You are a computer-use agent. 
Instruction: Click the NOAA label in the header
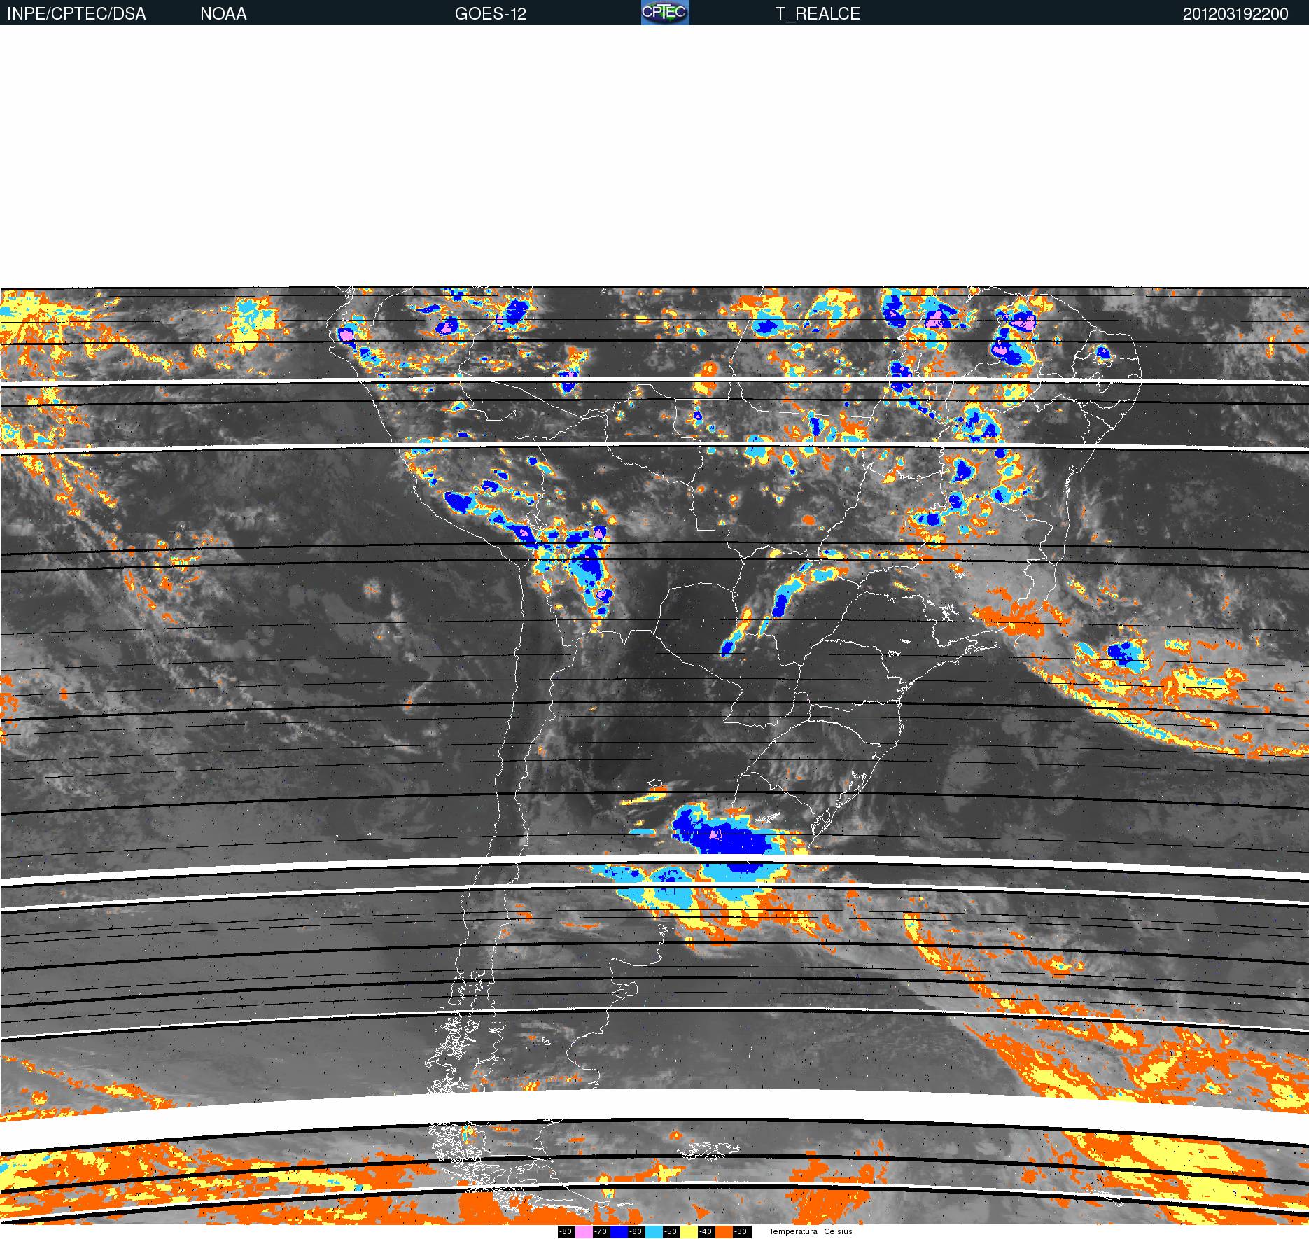223,14
